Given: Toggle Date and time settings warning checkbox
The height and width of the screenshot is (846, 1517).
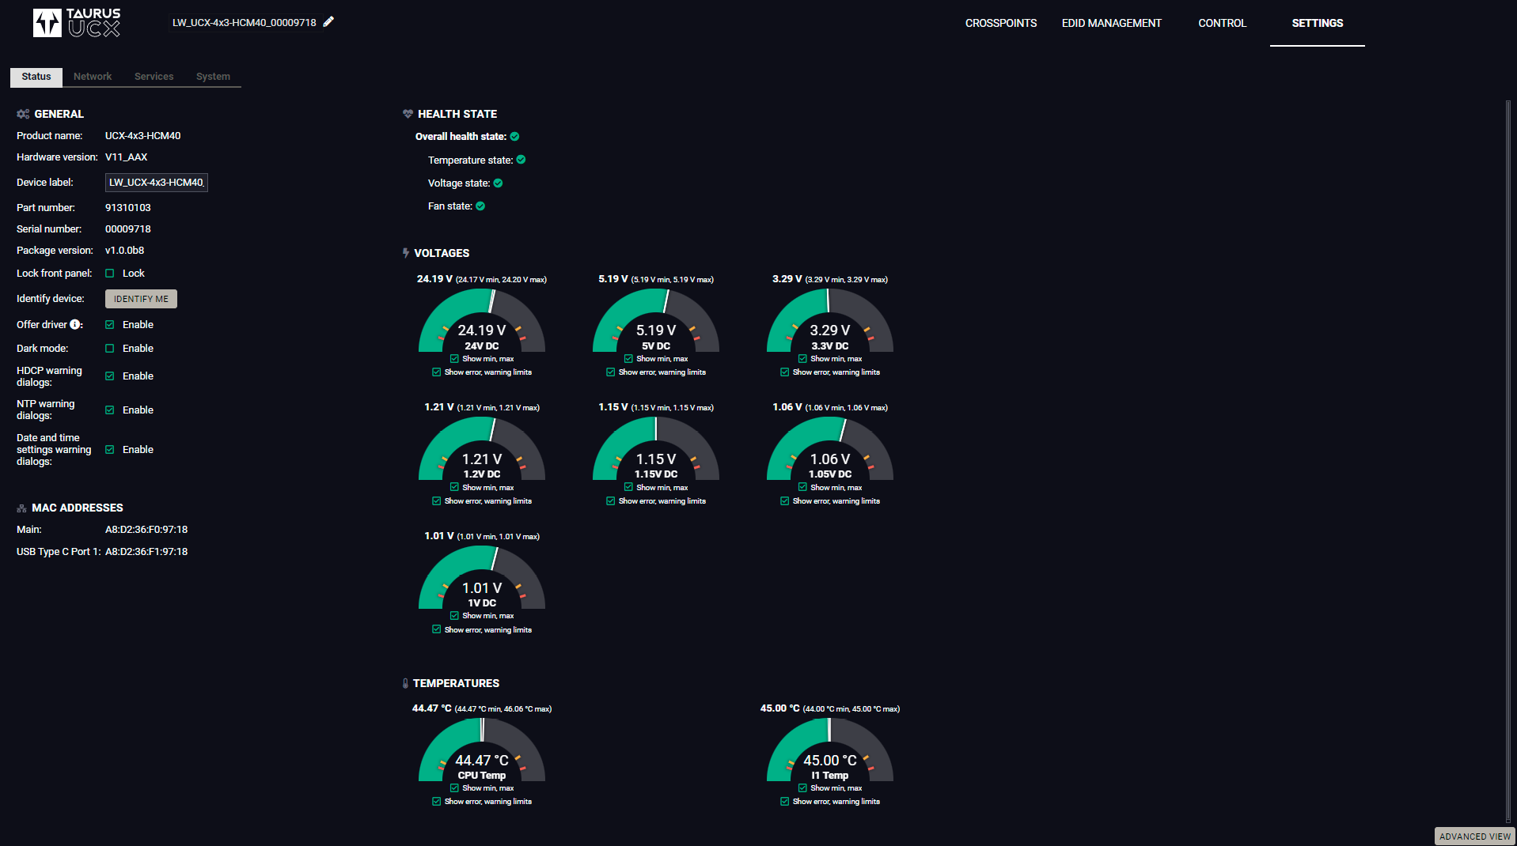Looking at the screenshot, I should (110, 450).
